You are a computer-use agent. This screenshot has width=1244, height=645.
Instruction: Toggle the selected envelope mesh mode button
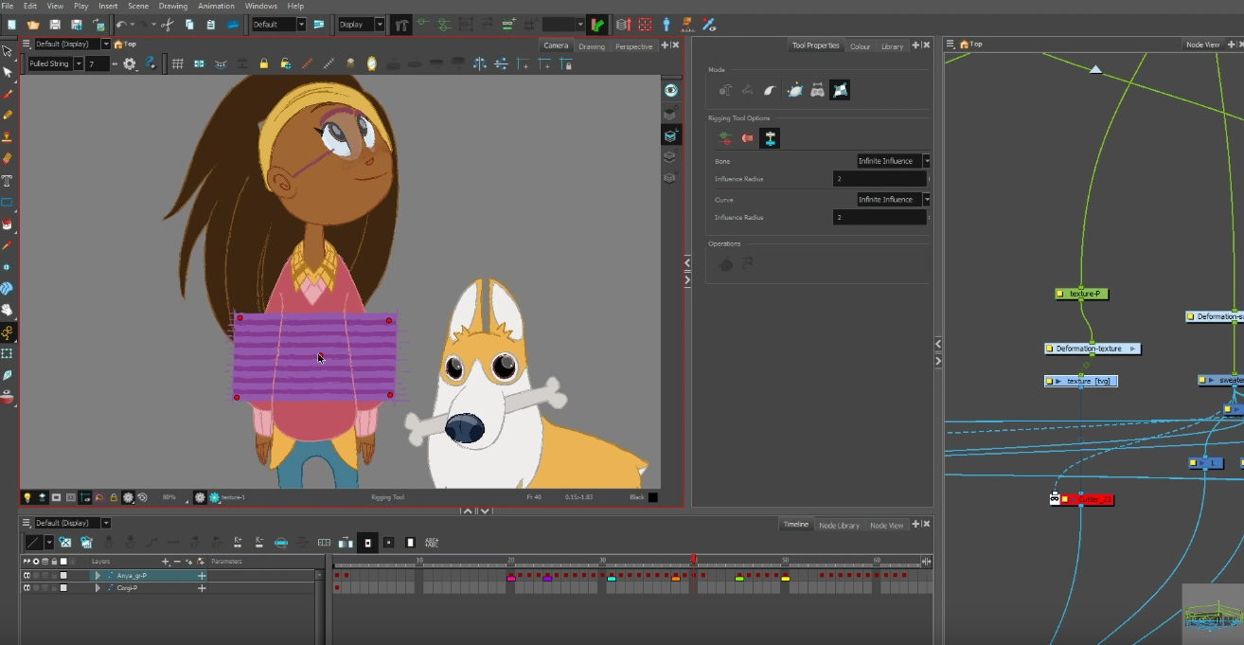pyautogui.click(x=840, y=90)
